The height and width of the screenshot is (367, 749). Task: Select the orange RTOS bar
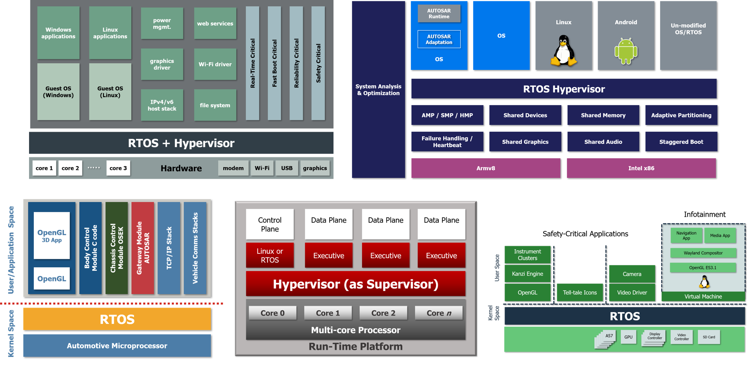(117, 319)
